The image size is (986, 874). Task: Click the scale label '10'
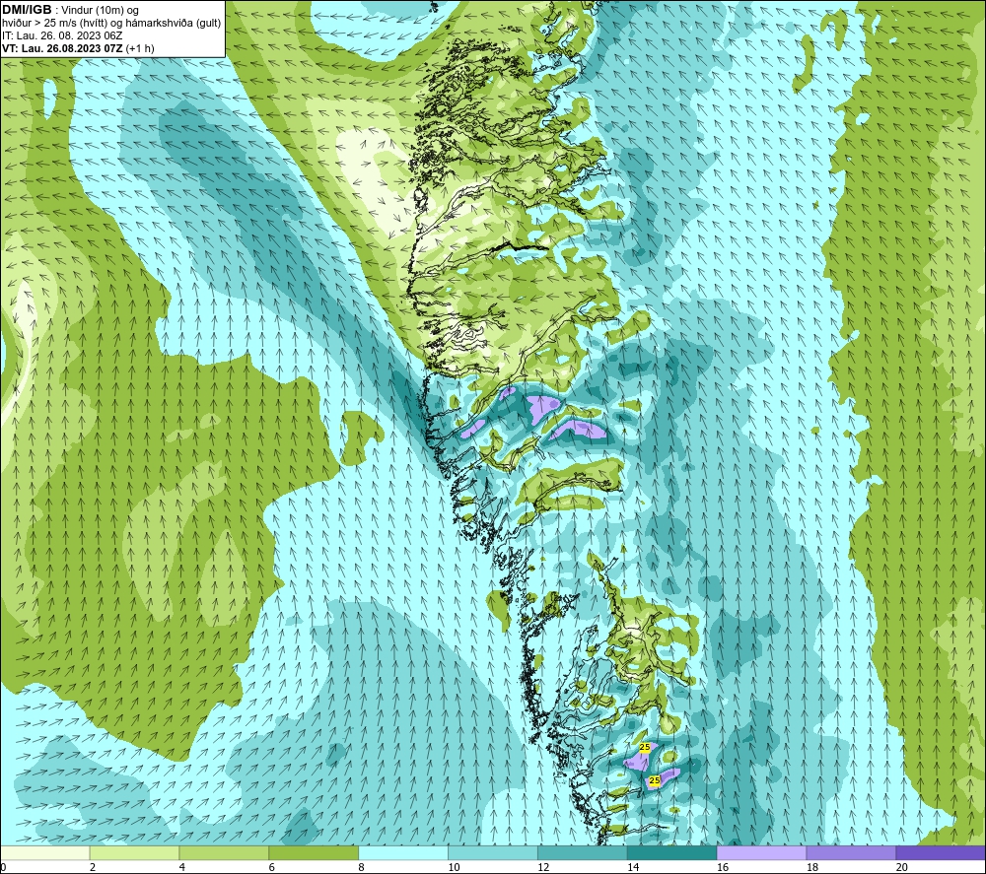454,868
